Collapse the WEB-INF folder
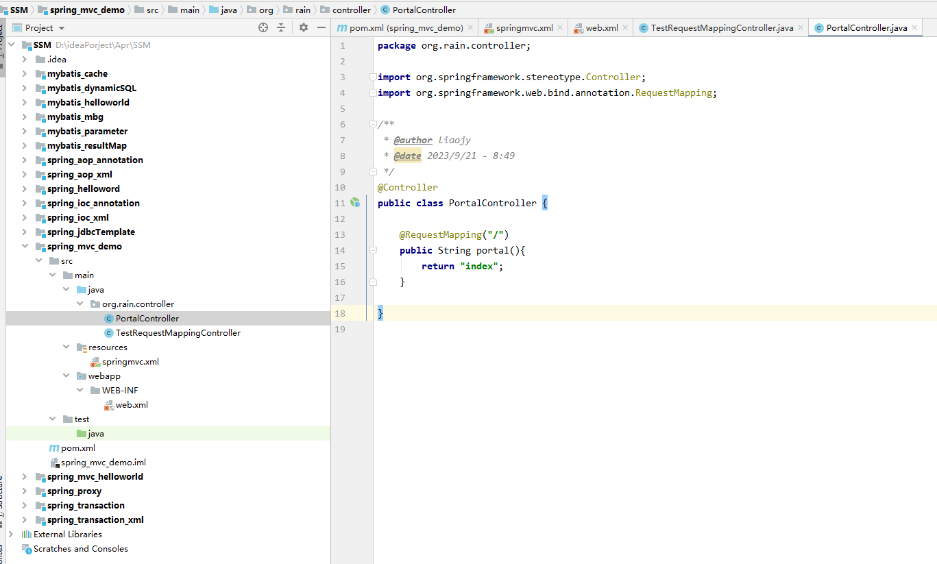The width and height of the screenshot is (937, 564). [x=80, y=390]
